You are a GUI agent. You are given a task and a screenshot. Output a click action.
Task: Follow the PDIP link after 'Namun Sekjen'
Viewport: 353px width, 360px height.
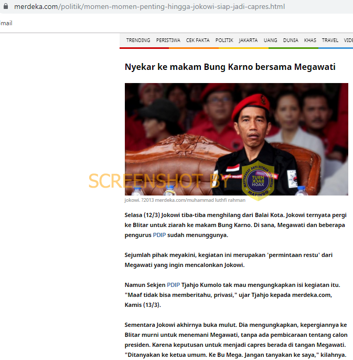coord(173,285)
